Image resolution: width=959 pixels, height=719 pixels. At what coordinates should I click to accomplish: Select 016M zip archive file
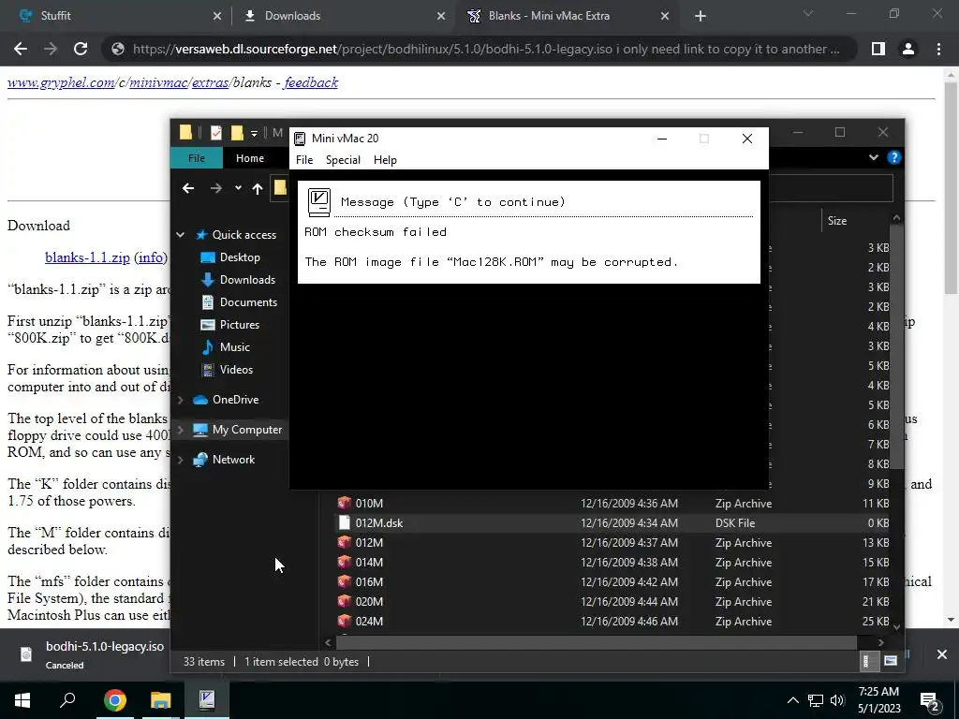pos(369,582)
